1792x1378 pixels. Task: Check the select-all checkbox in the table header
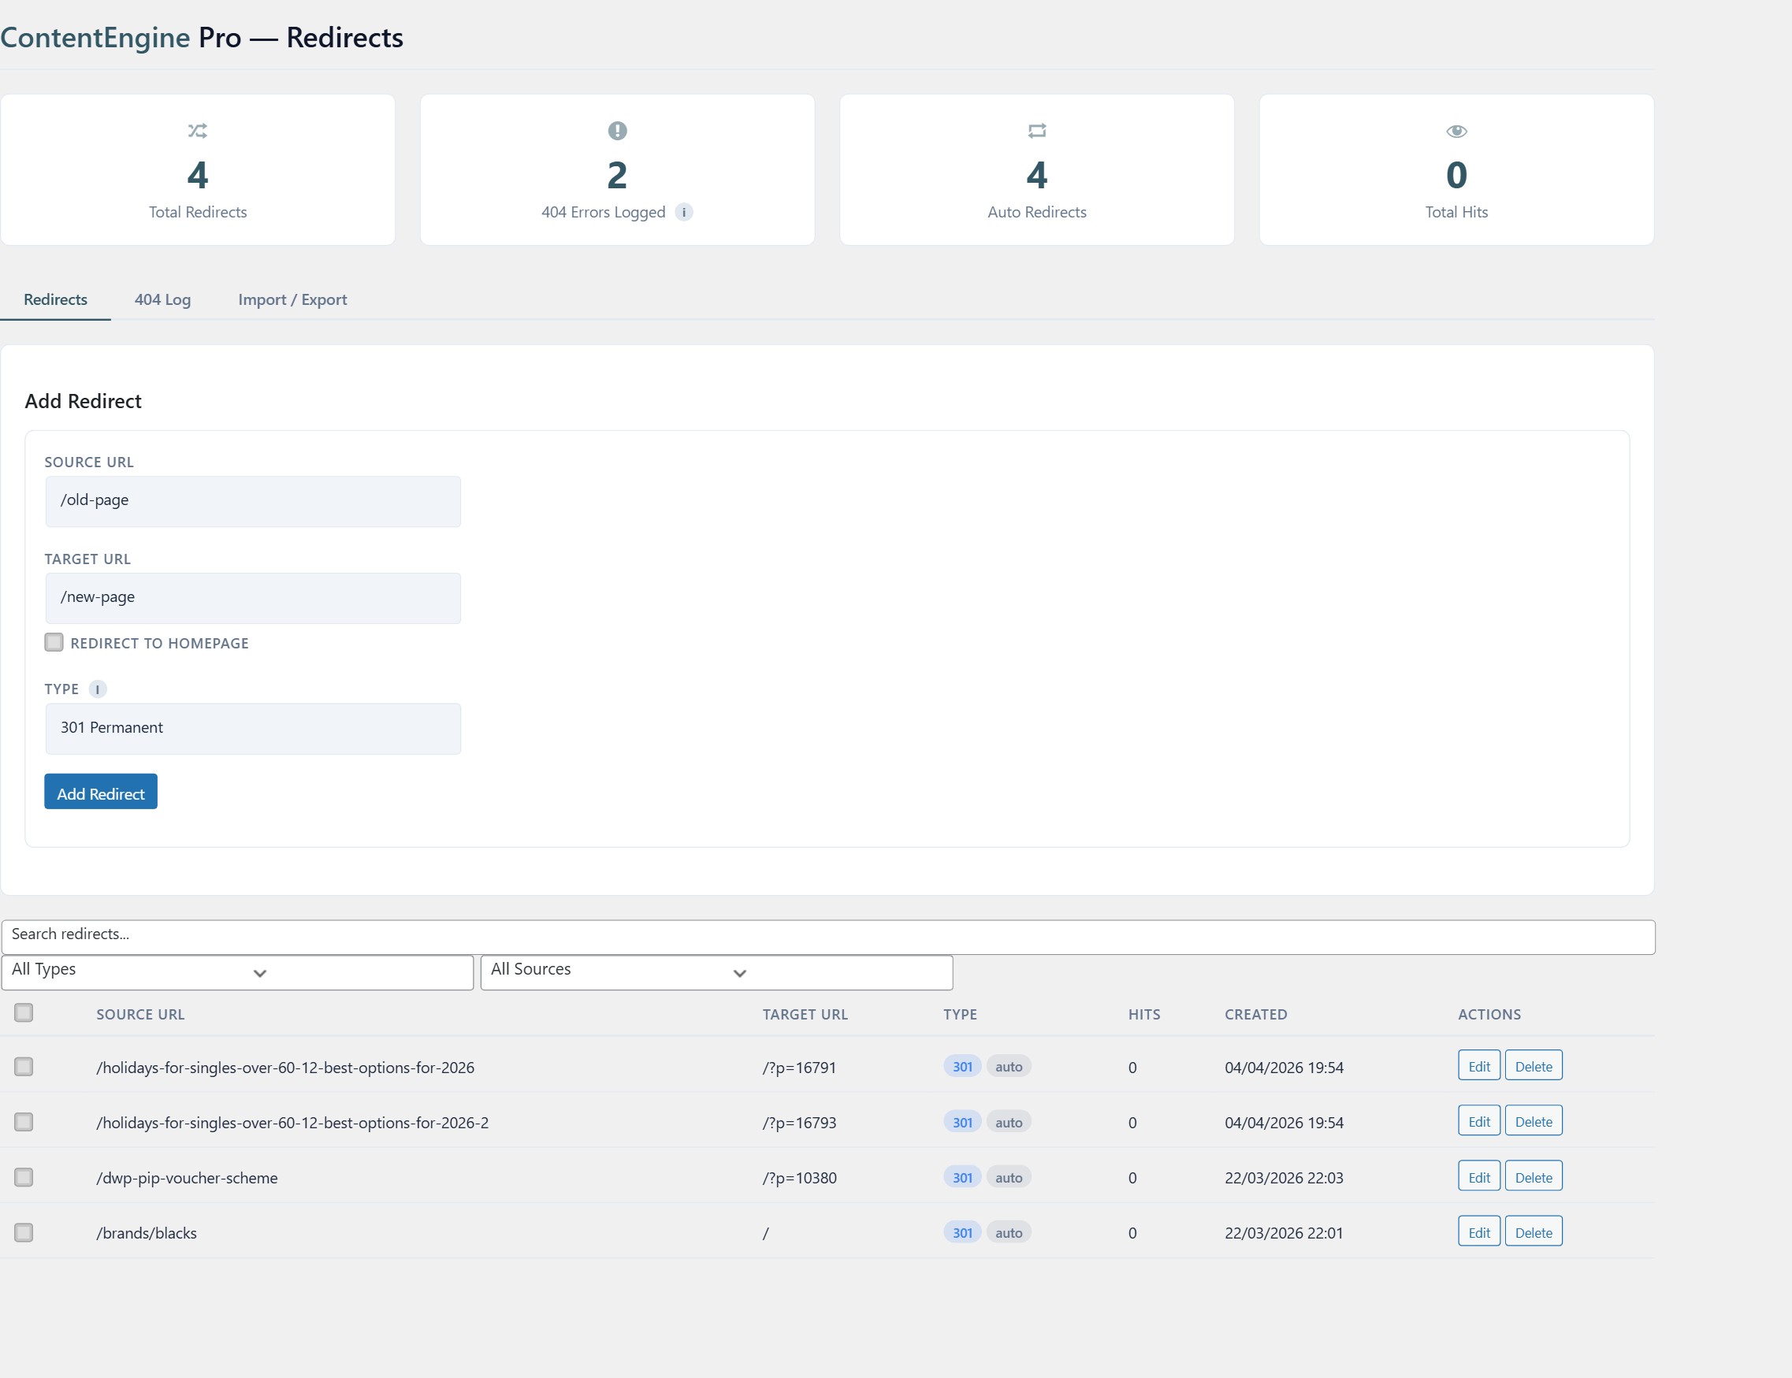coord(24,1013)
